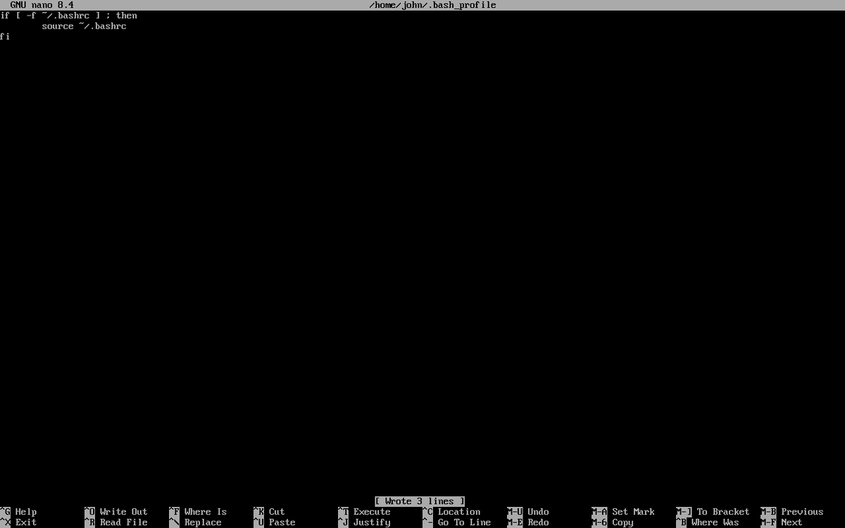845x528 pixels.
Task: Click the GNU nano 8.4 title text
Action: click(42, 5)
